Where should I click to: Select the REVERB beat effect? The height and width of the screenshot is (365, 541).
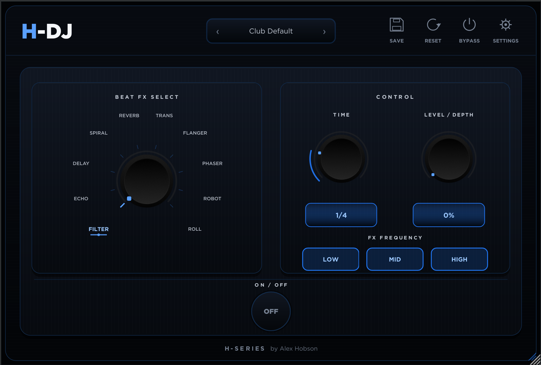click(129, 116)
